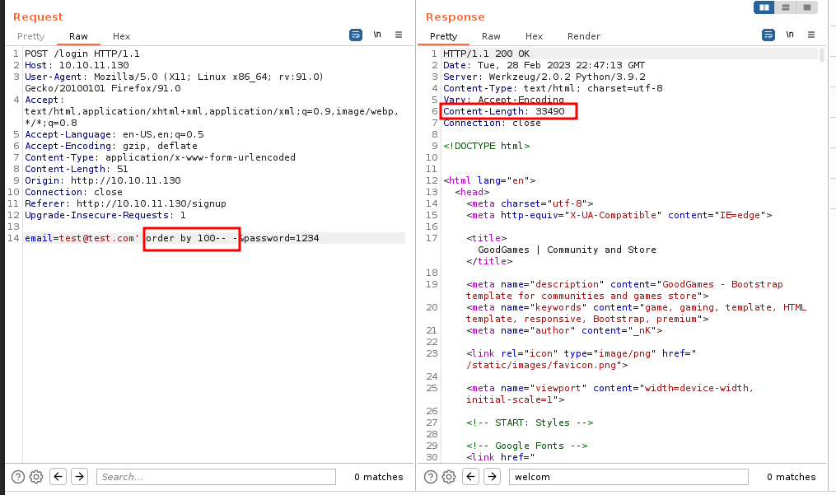Click the Response vertical scrollbar

(x=822, y=54)
